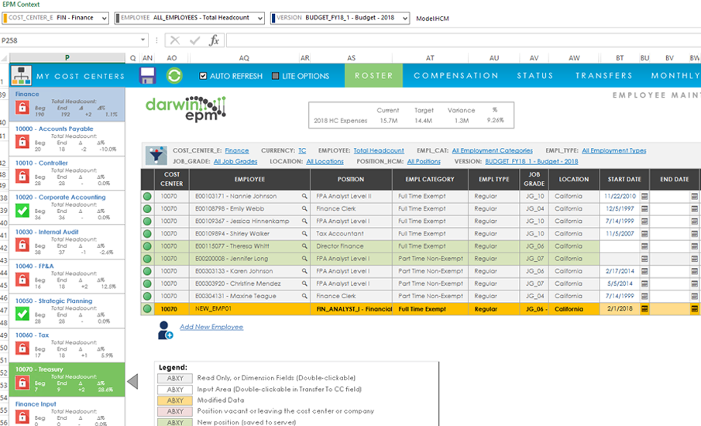Open the My Cost Centers hierarchy icon

[21, 76]
